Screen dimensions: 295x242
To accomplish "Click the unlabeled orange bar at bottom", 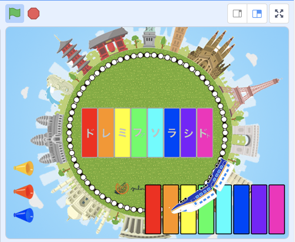I will [x=171, y=209].
